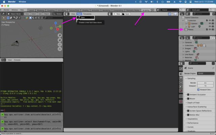
Task: Open the Select menu in 3D viewport
Action: click(x=34, y=14)
